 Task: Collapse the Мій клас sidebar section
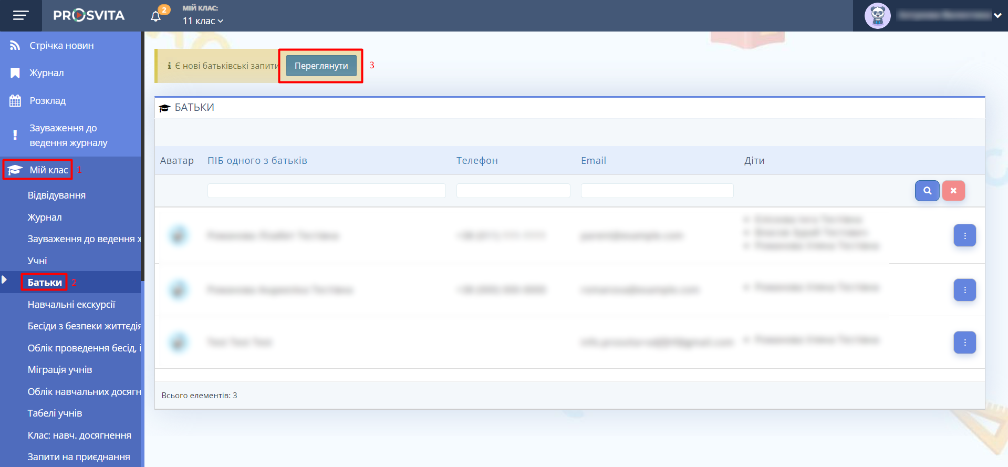[48, 170]
